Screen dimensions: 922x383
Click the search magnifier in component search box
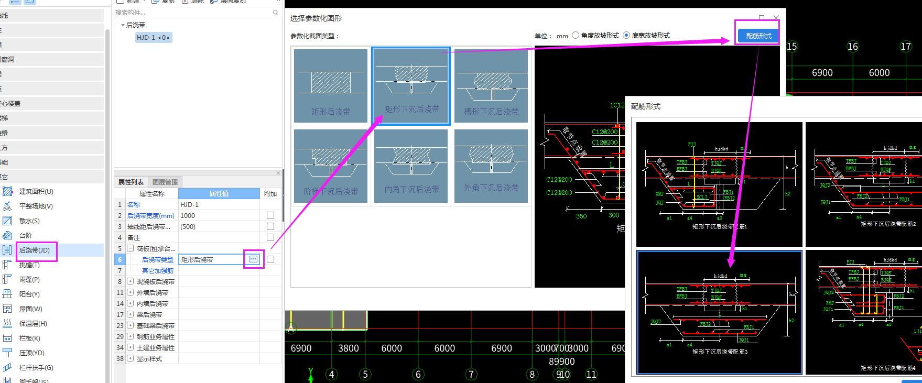pos(276,12)
